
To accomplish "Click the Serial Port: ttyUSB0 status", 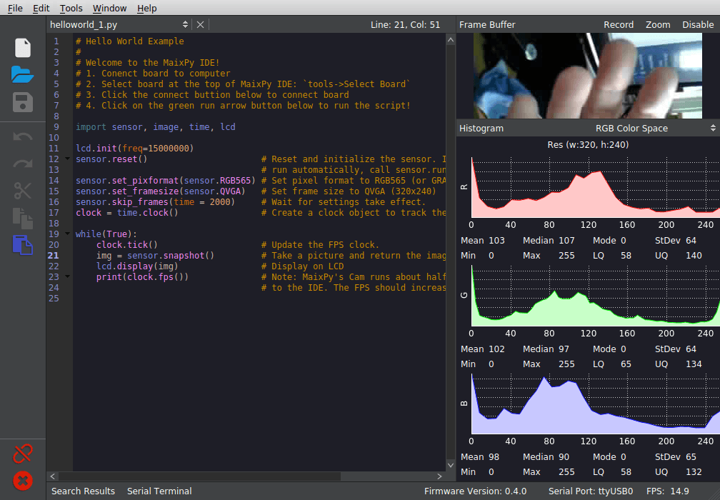I will (x=591, y=491).
